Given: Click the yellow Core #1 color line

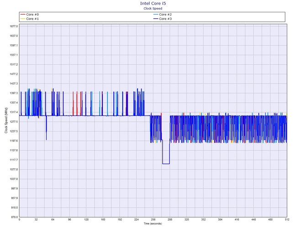Looking at the screenshot, I should coord(23,19).
